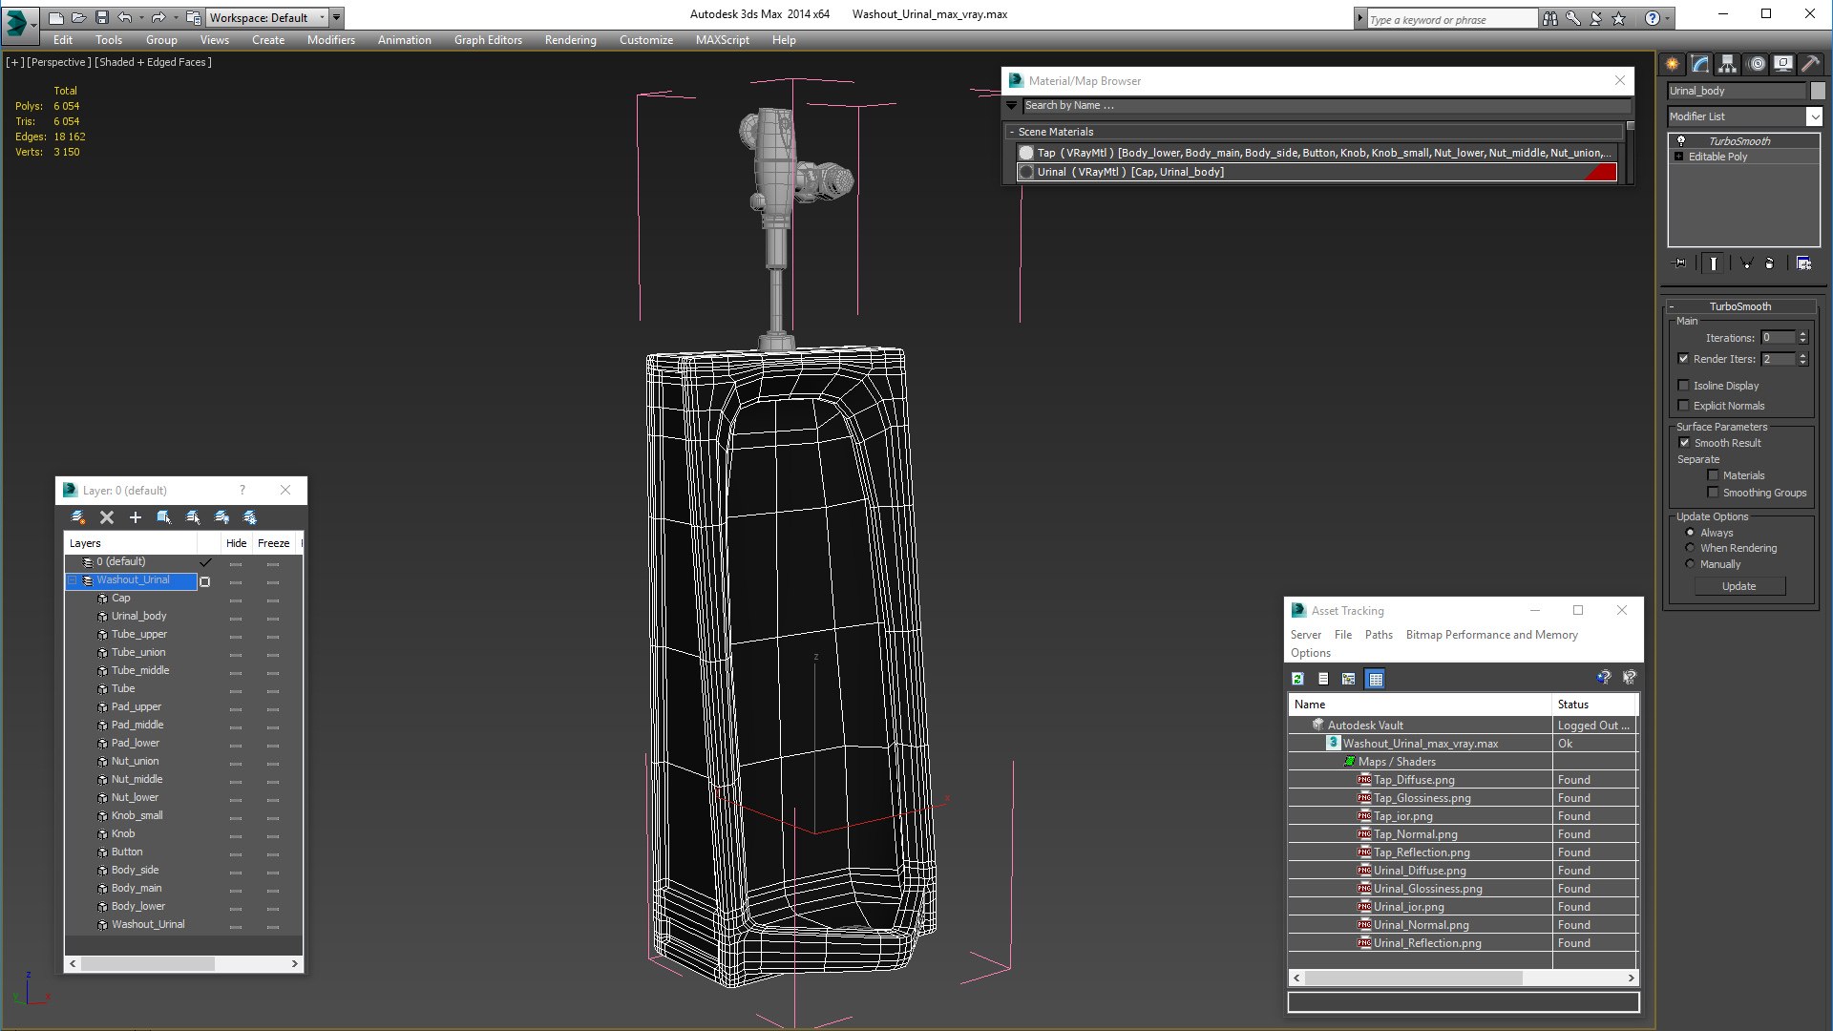Select Tap VRayMtl material entry
The height and width of the screenshot is (1031, 1833).
pyautogui.click(x=1317, y=153)
